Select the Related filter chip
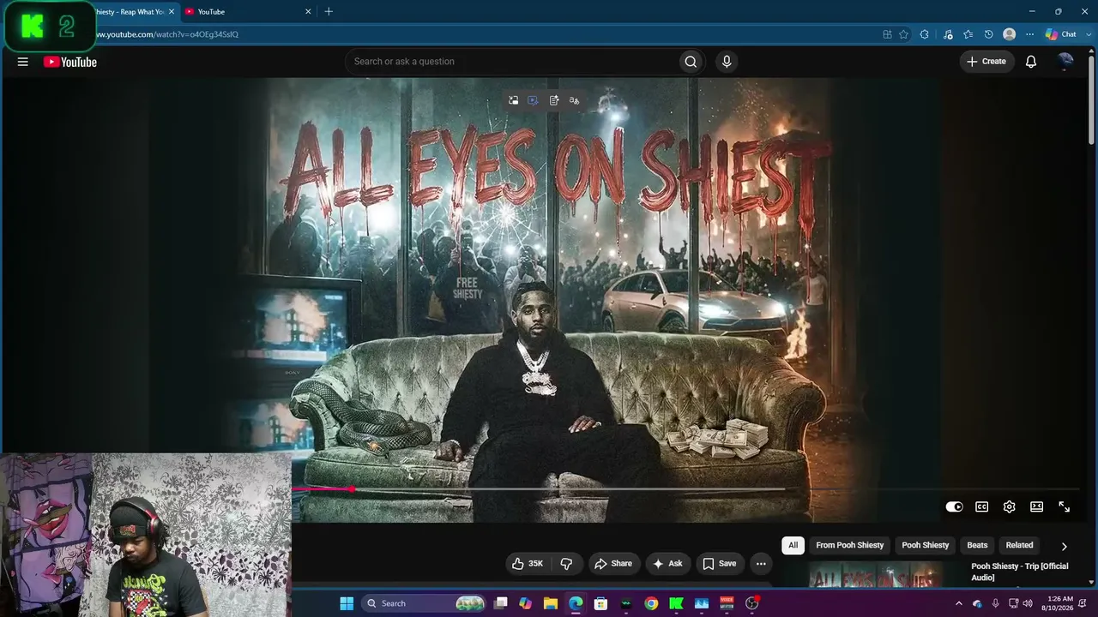 tap(1019, 545)
